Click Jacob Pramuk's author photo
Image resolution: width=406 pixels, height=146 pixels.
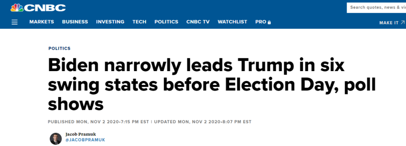coord(56,139)
